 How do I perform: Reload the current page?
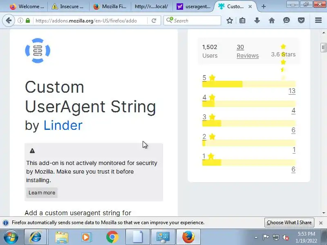tap(154, 20)
